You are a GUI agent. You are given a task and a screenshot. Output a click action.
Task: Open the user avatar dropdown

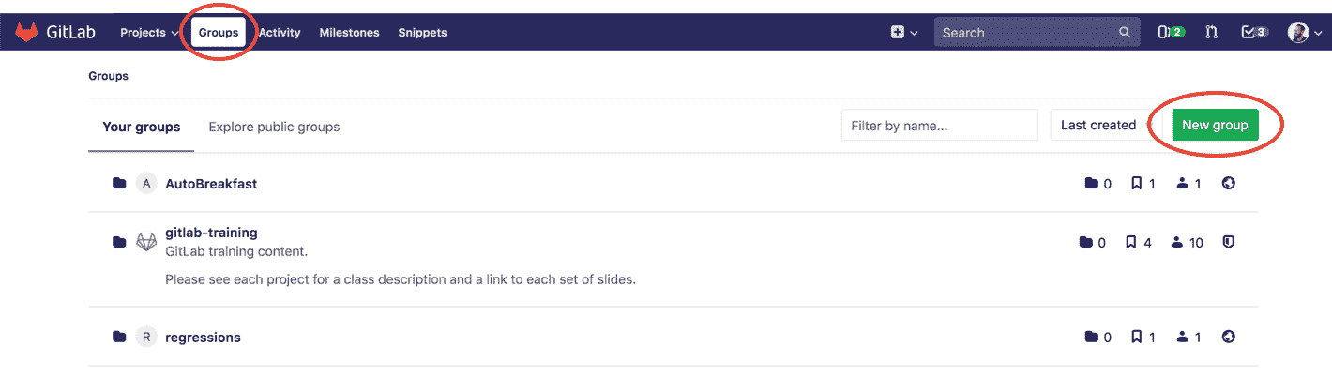(1304, 32)
